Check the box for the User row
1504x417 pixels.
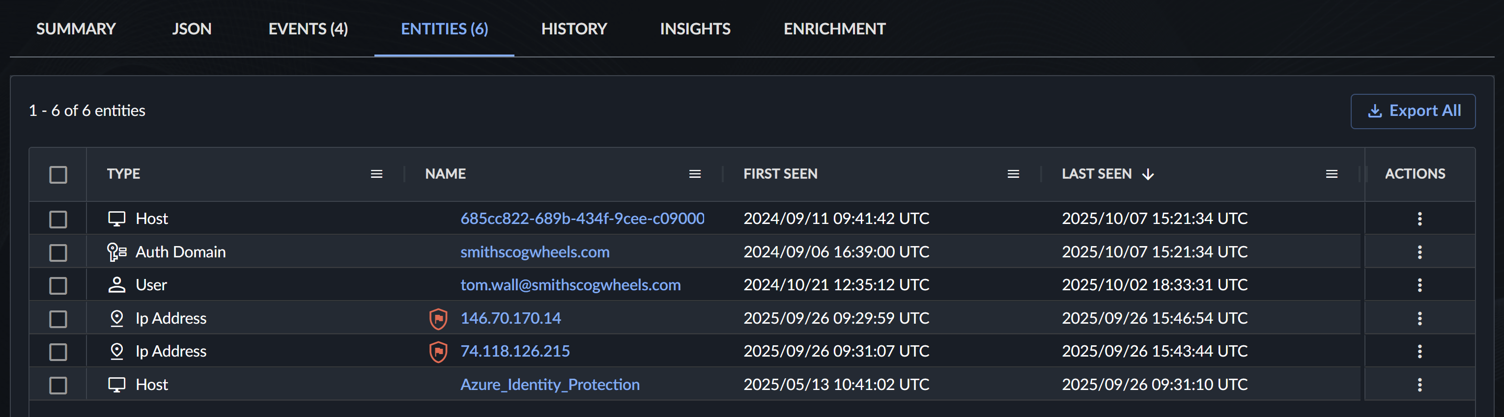(x=58, y=285)
